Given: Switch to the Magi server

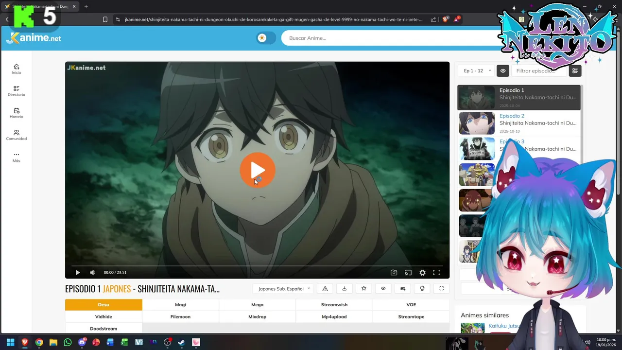Looking at the screenshot, I should [x=180, y=305].
